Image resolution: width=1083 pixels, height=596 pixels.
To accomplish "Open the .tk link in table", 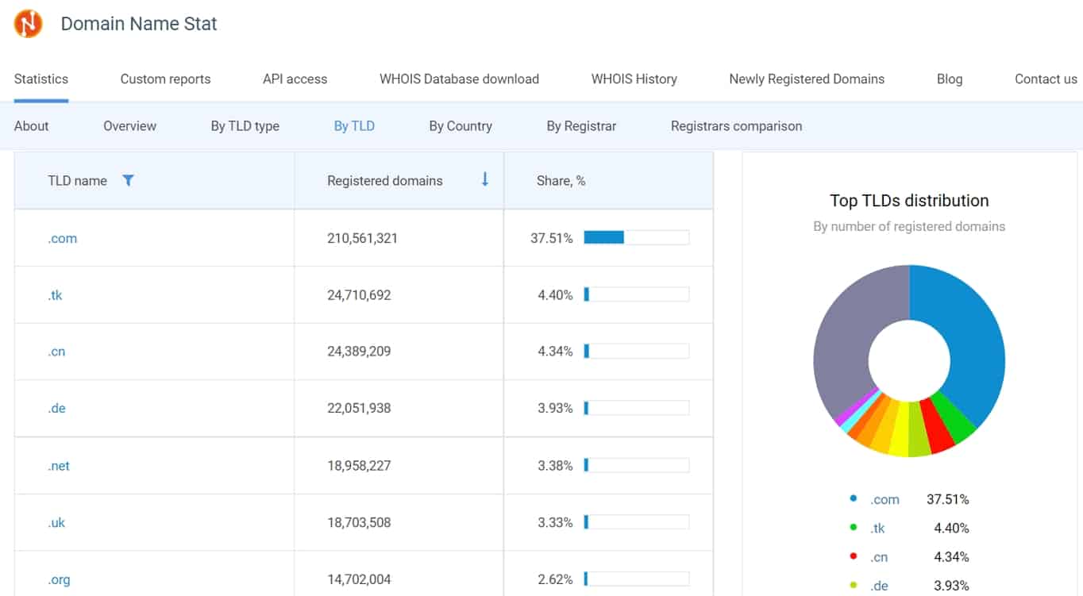I will coord(55,295).
